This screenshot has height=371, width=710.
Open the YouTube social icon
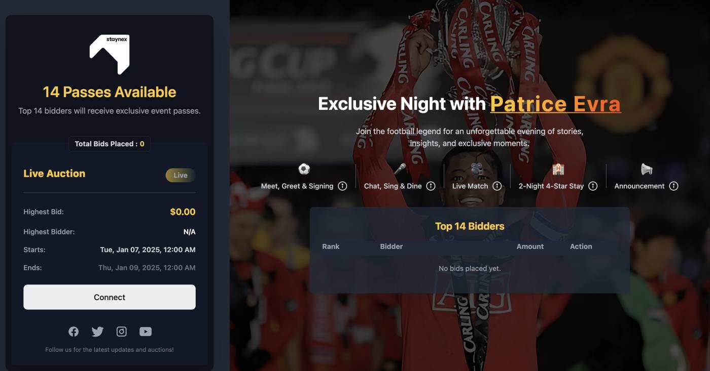(x=146, y=332)
